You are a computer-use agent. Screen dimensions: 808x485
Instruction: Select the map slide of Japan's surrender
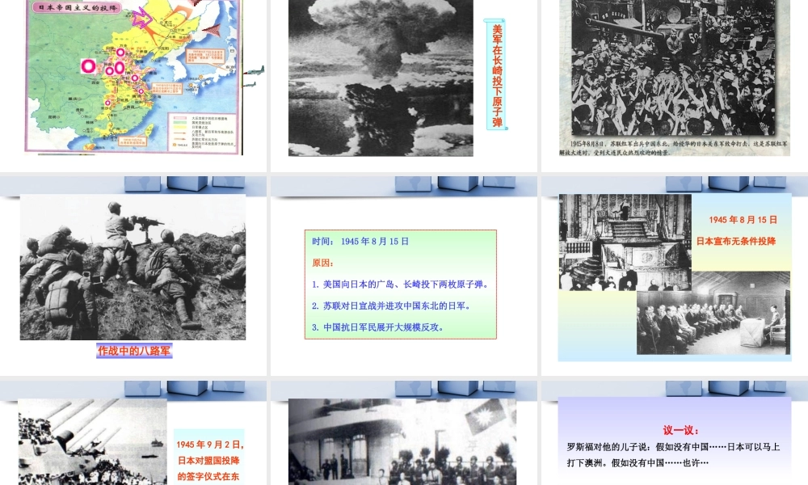point(133,76)
